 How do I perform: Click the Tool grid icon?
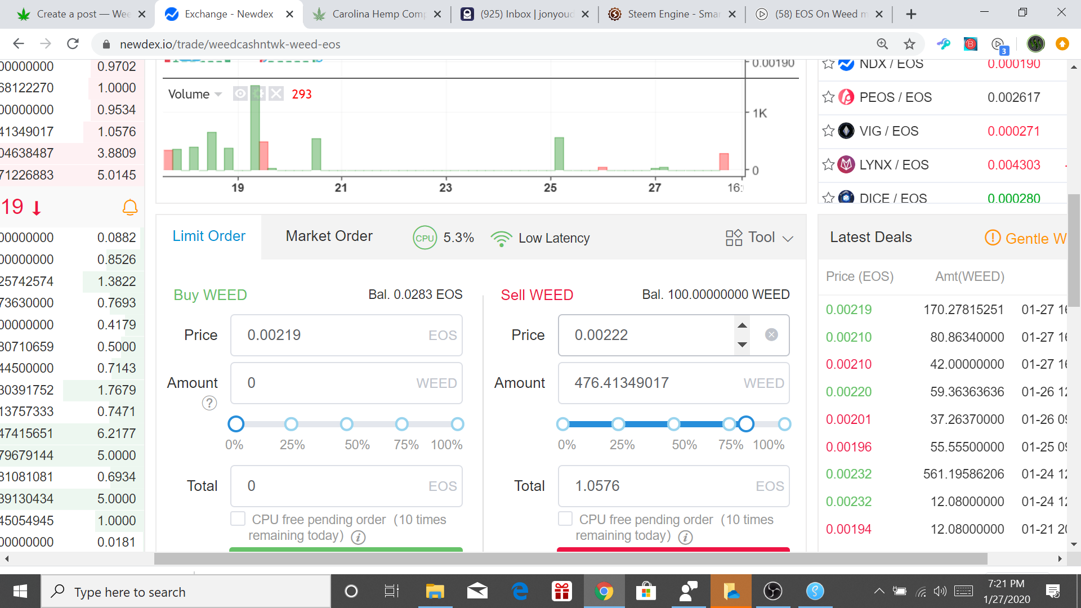pos(734,238)
